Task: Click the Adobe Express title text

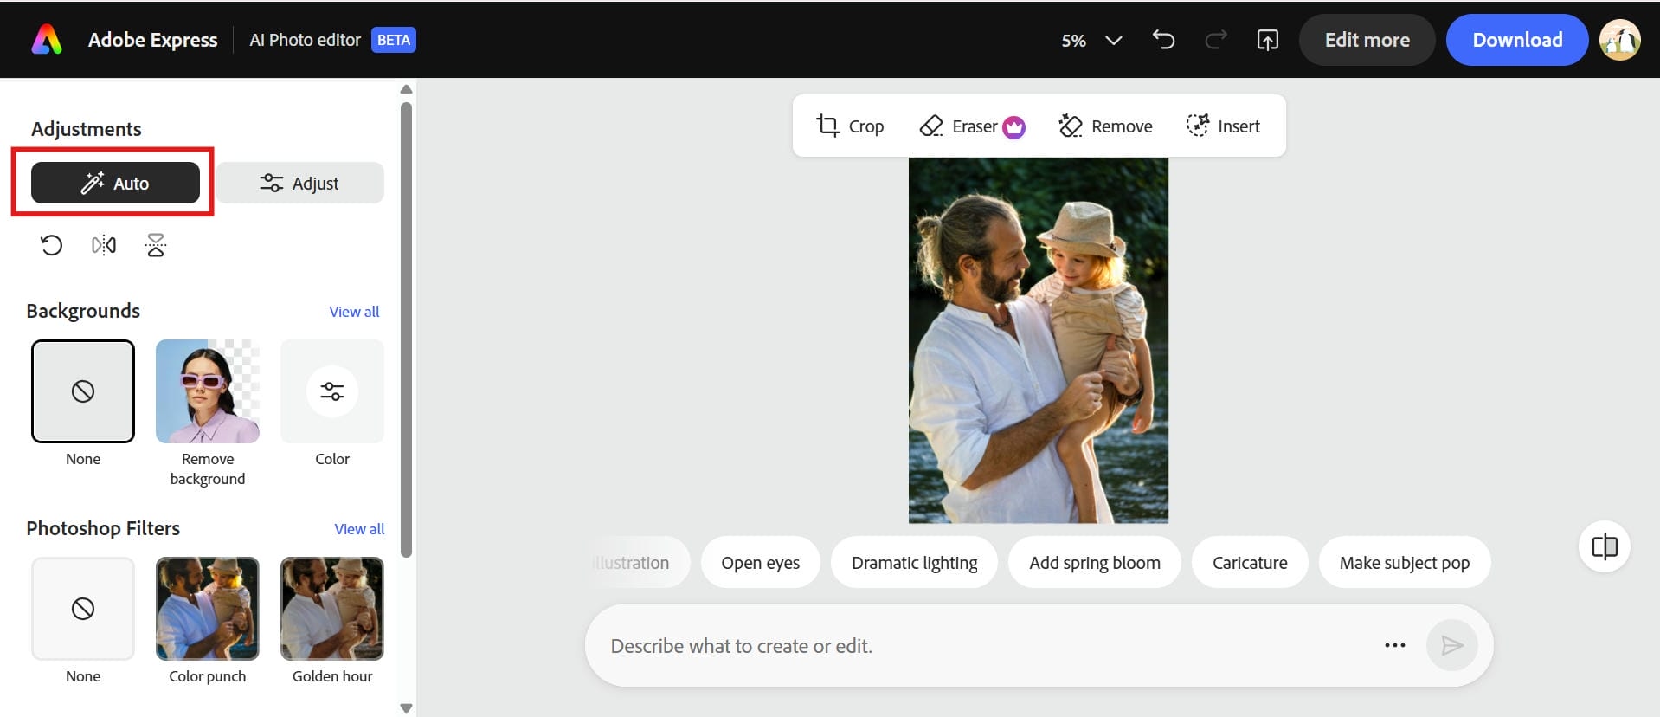Action: [152, 40]
